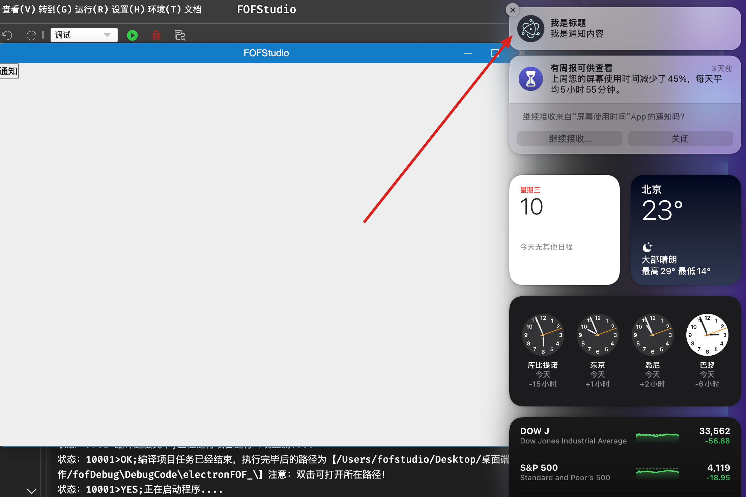
Task: Click the 通知 button in the app window
Action: (9, 71)
